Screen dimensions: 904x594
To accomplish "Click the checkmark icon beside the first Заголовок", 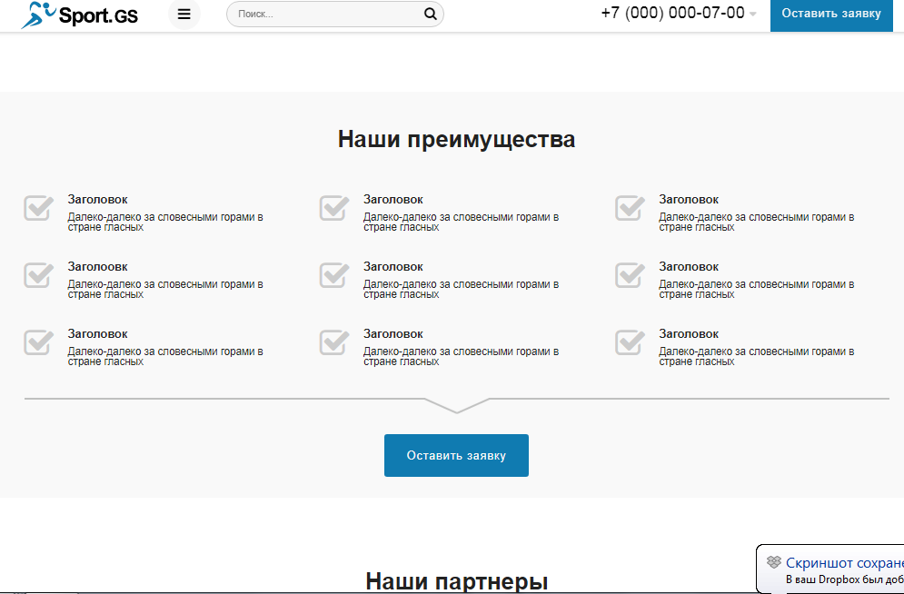I will tap(37, 208).
